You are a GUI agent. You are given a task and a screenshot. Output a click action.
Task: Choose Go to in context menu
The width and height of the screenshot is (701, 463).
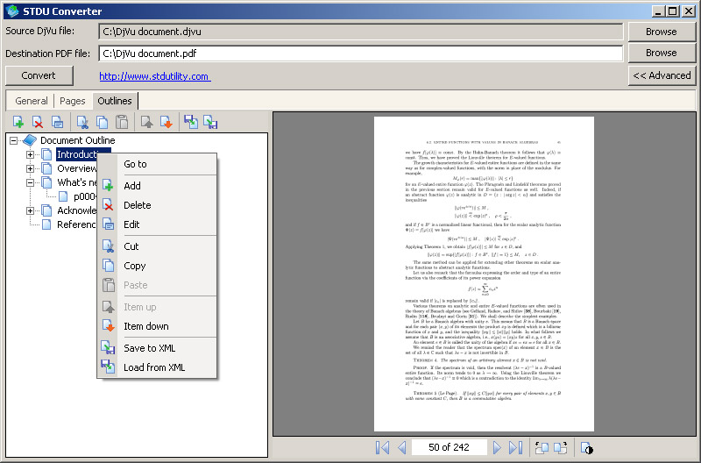click(x=157, y=164)
